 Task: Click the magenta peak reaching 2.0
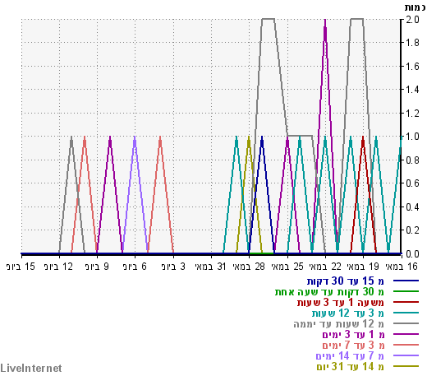[325, 20]
